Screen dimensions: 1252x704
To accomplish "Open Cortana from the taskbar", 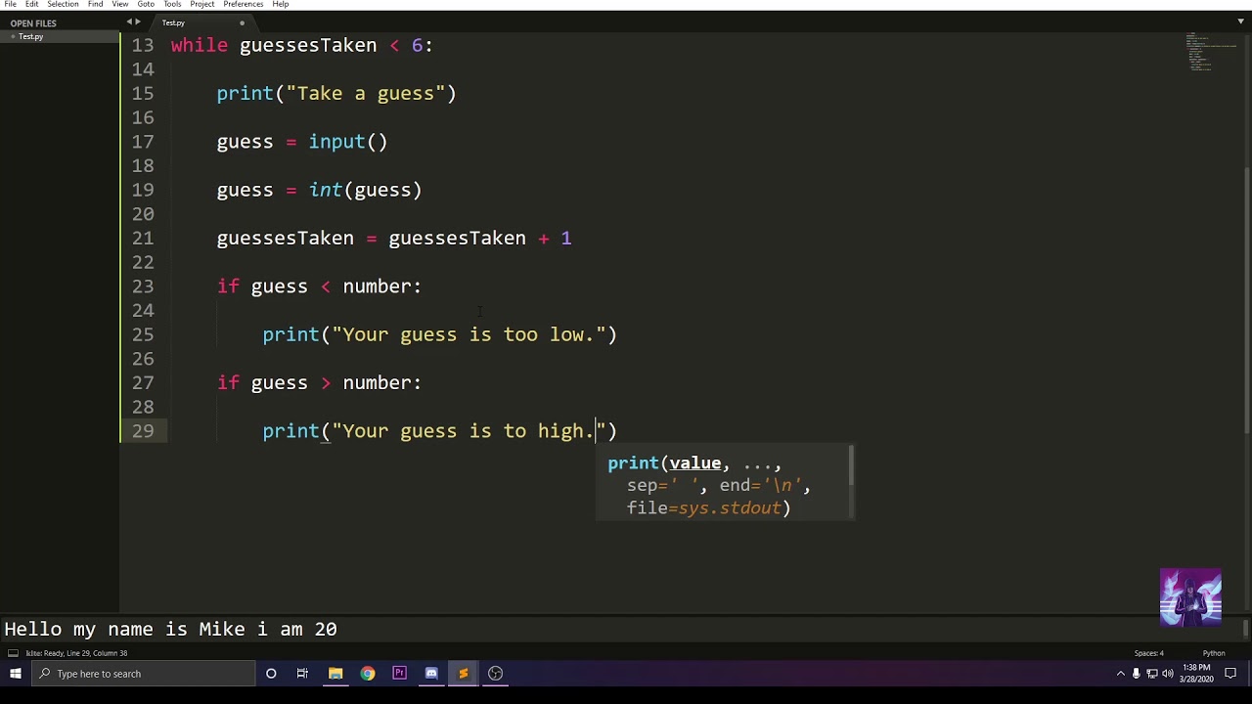I will point(271,674).
